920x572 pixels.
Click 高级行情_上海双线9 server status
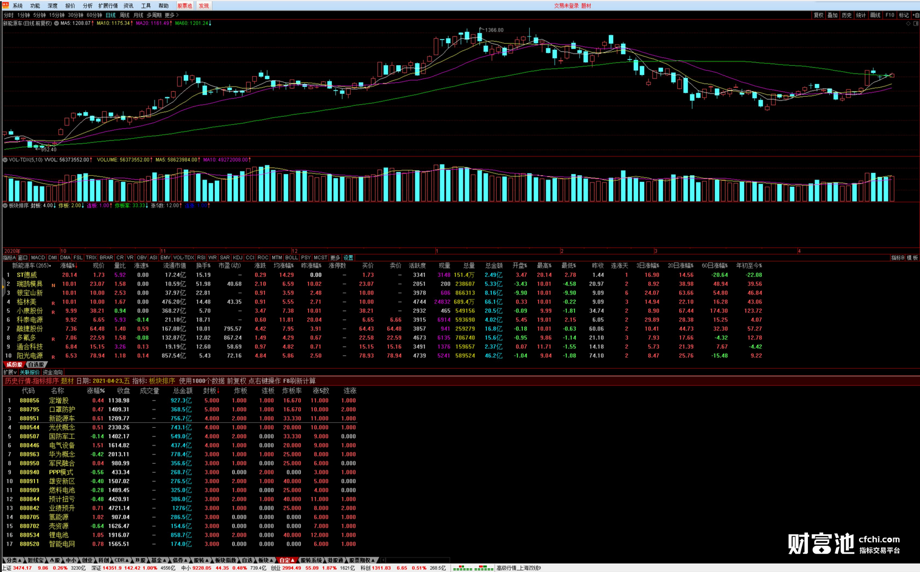(x=518, y=568)
